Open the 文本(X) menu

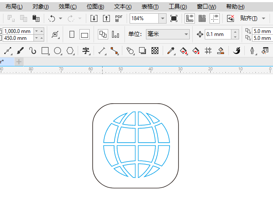[123, 7]
